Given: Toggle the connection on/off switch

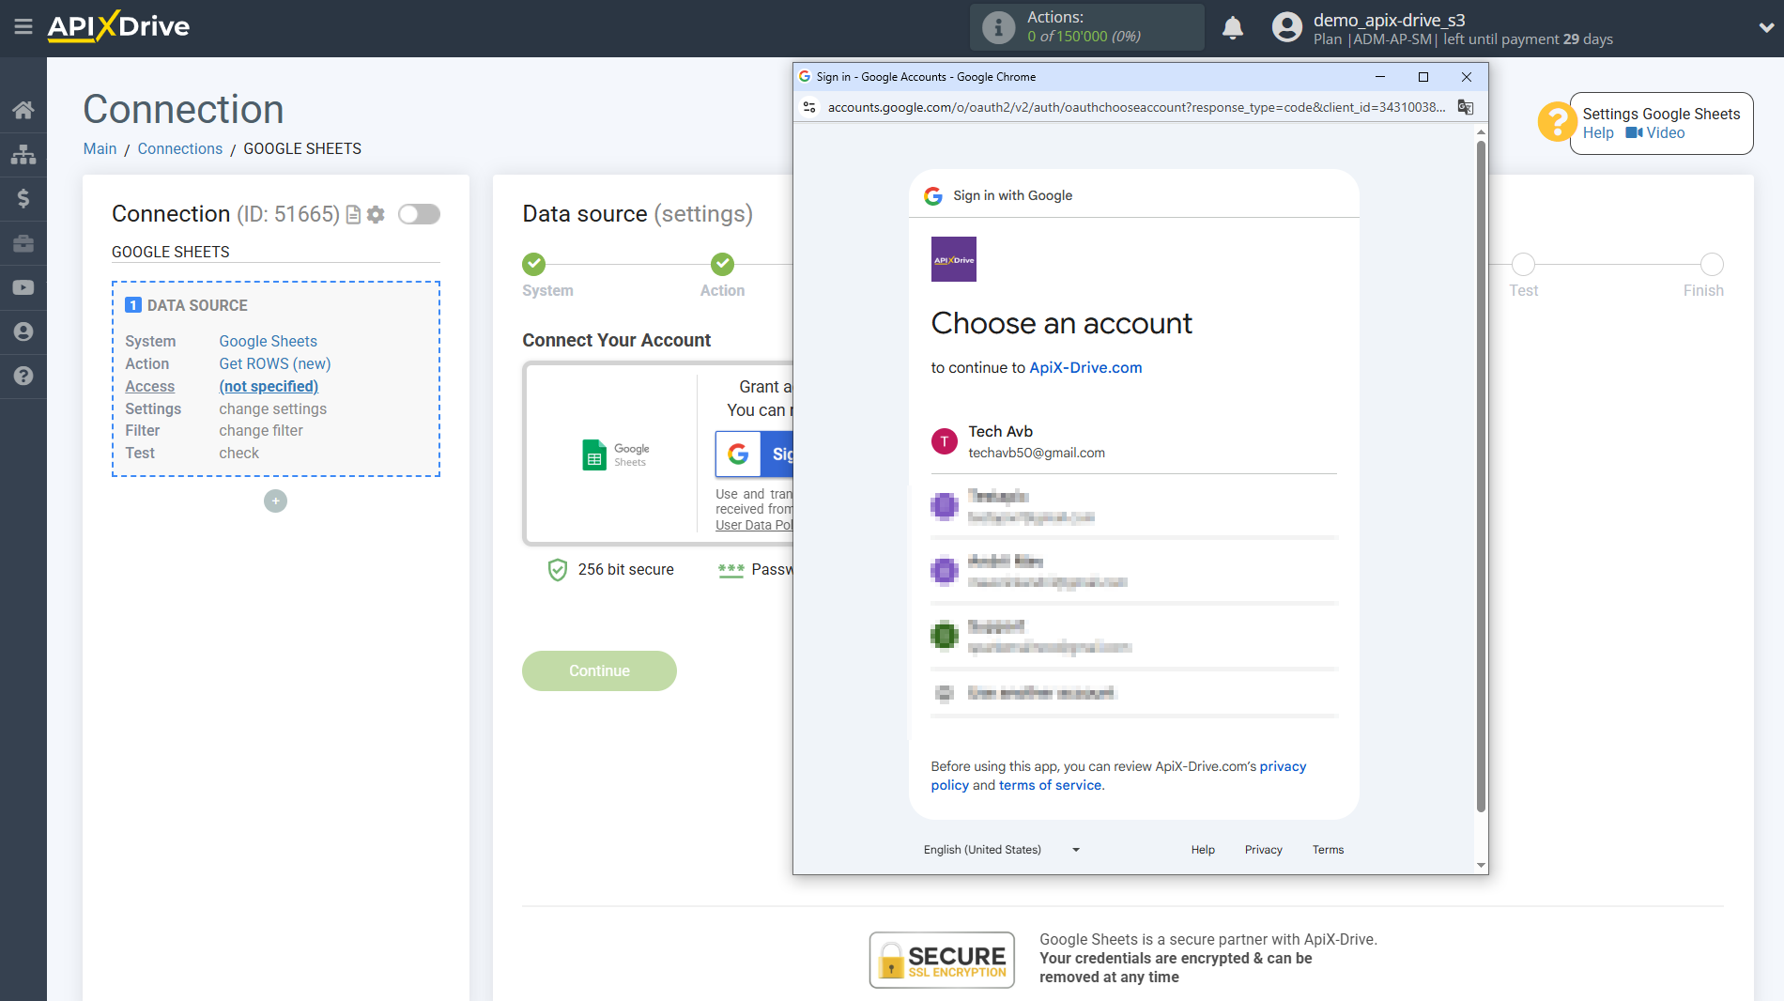Looking at the screenshot, I should tap(419, 214).
